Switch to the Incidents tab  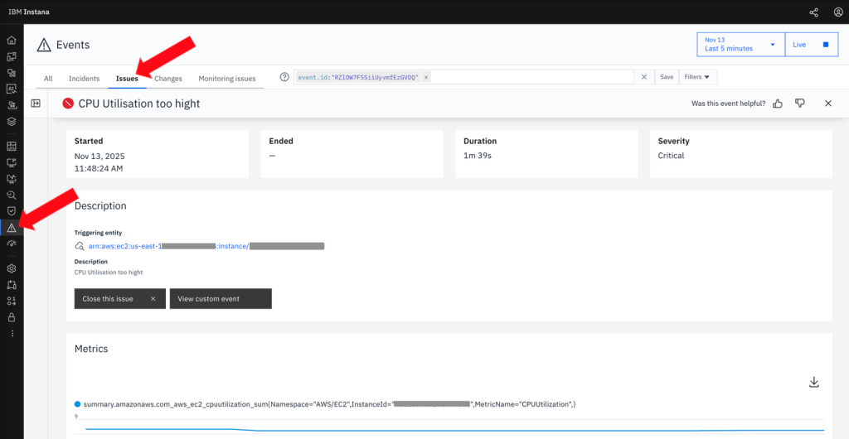(84, 79)
